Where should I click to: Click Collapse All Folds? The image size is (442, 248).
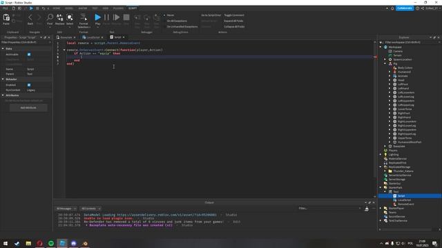[234, 26]
